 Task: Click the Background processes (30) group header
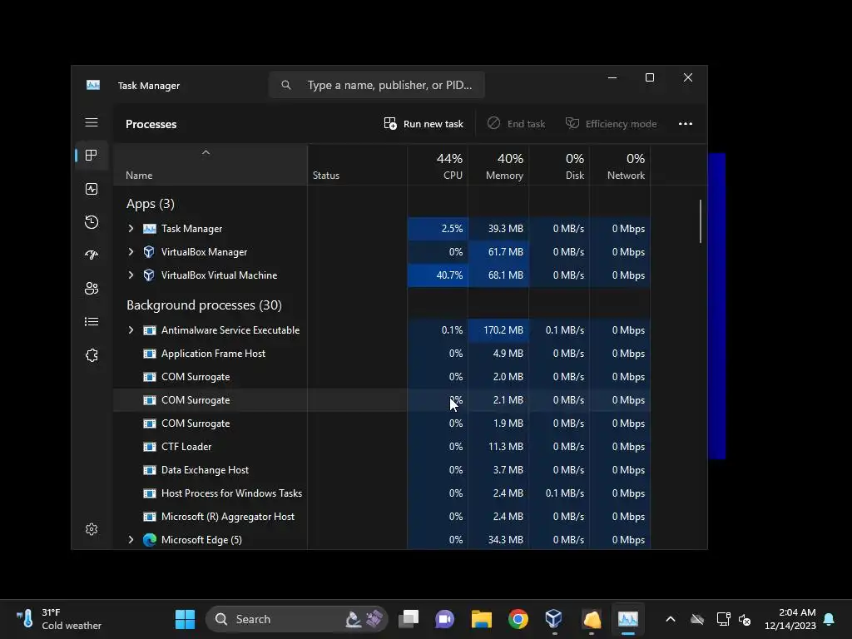point(205,305)
